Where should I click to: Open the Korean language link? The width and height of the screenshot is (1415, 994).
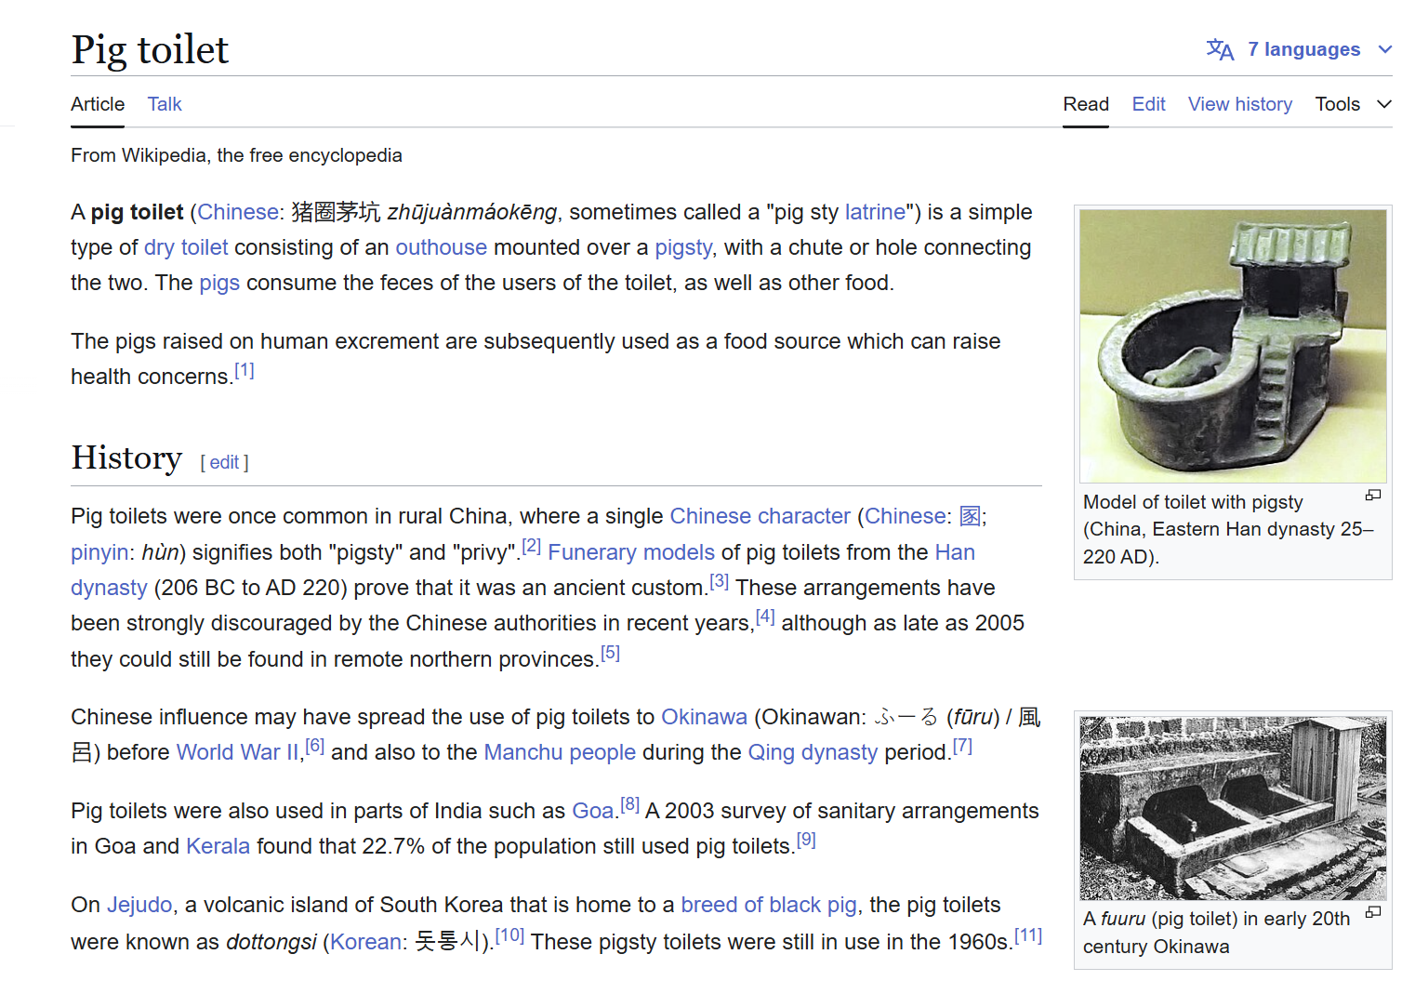(x=366, y=942)
